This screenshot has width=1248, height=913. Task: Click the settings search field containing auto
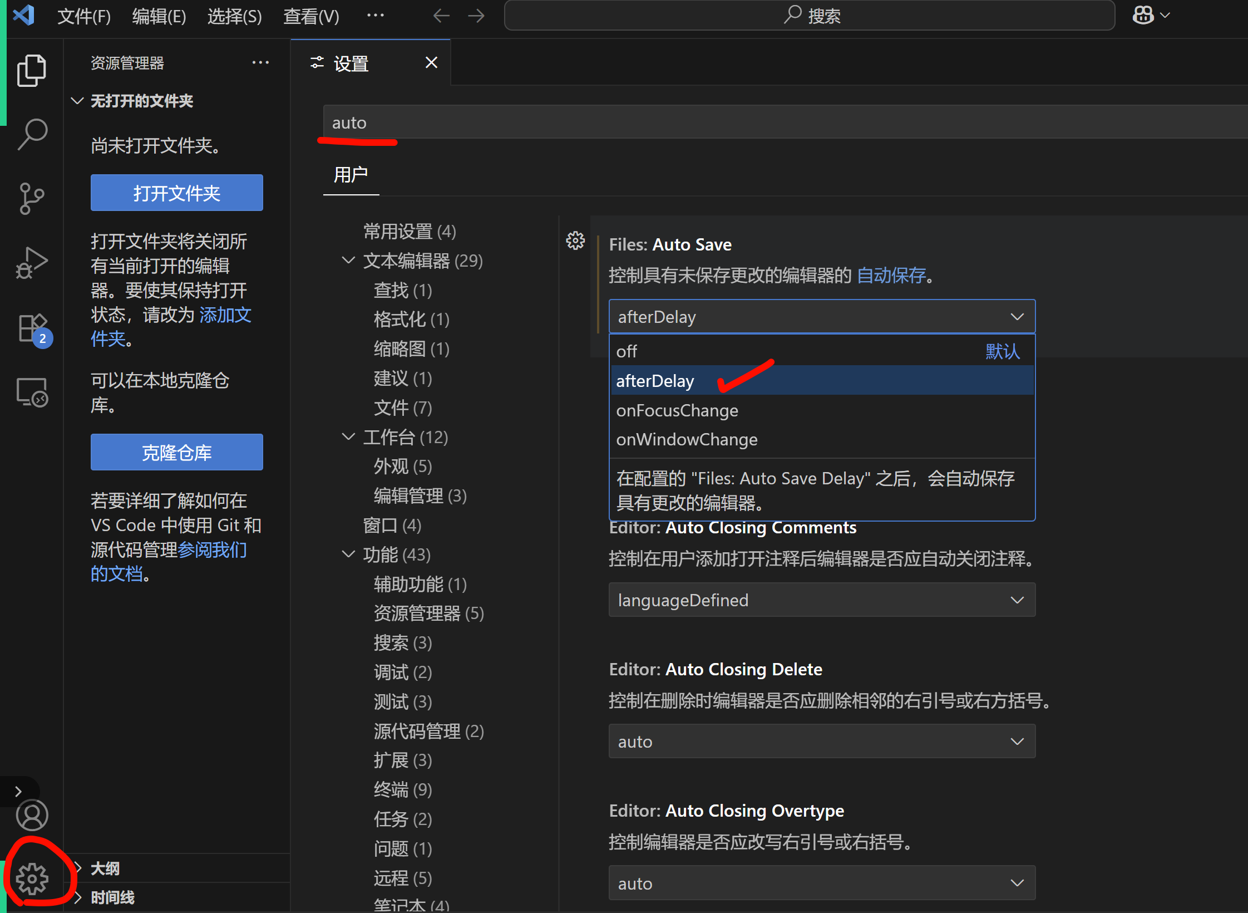(785, 122)
